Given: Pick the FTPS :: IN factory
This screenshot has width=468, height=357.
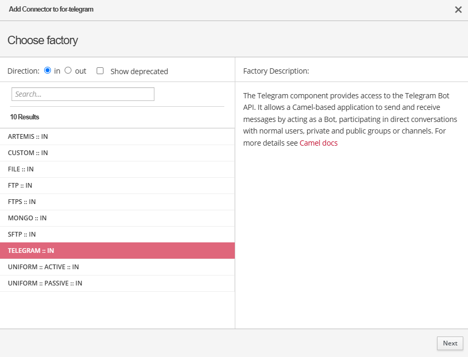Looking at the screenshot, I should tap(22, 202).
